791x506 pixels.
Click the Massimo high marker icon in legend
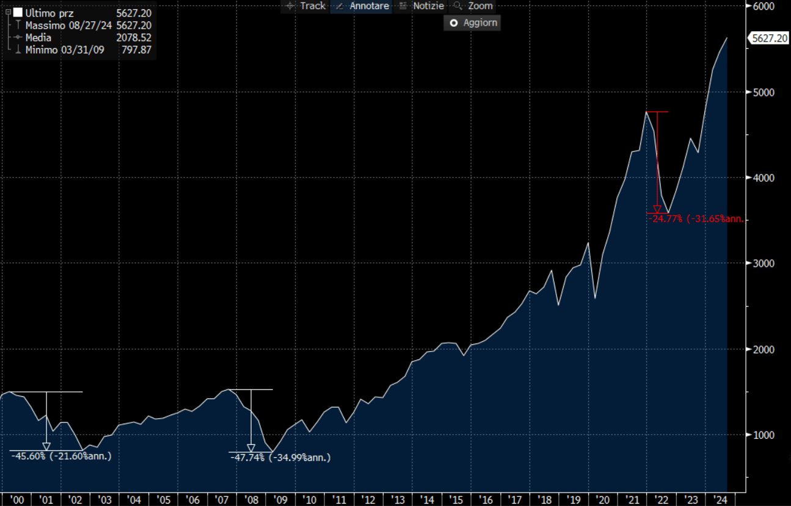18,26
